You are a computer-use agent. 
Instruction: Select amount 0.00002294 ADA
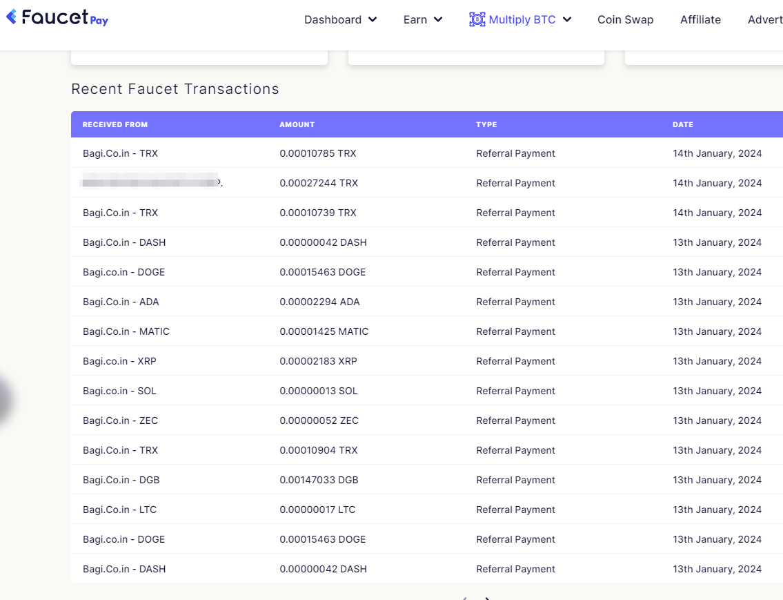[x=319, y=302]
